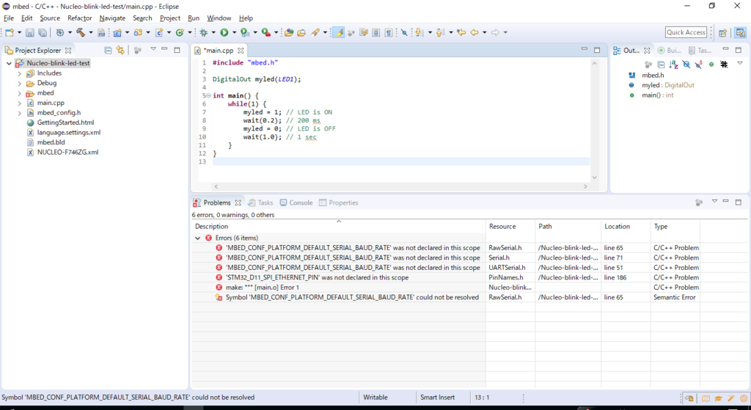Click the Open Type icon in toolbar
Viewport: 751px width, 410px height.
tap(289, 32)
